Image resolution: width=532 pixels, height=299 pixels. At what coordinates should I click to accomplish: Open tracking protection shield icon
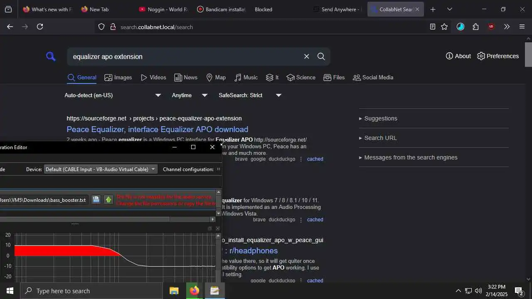[101, 27]
